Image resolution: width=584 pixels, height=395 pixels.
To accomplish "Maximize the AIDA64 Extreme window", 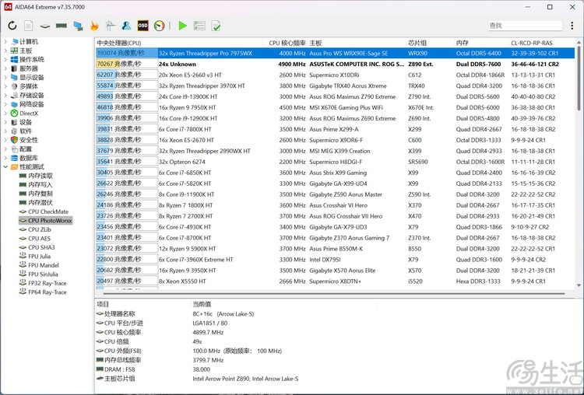I will pos(550,7).
